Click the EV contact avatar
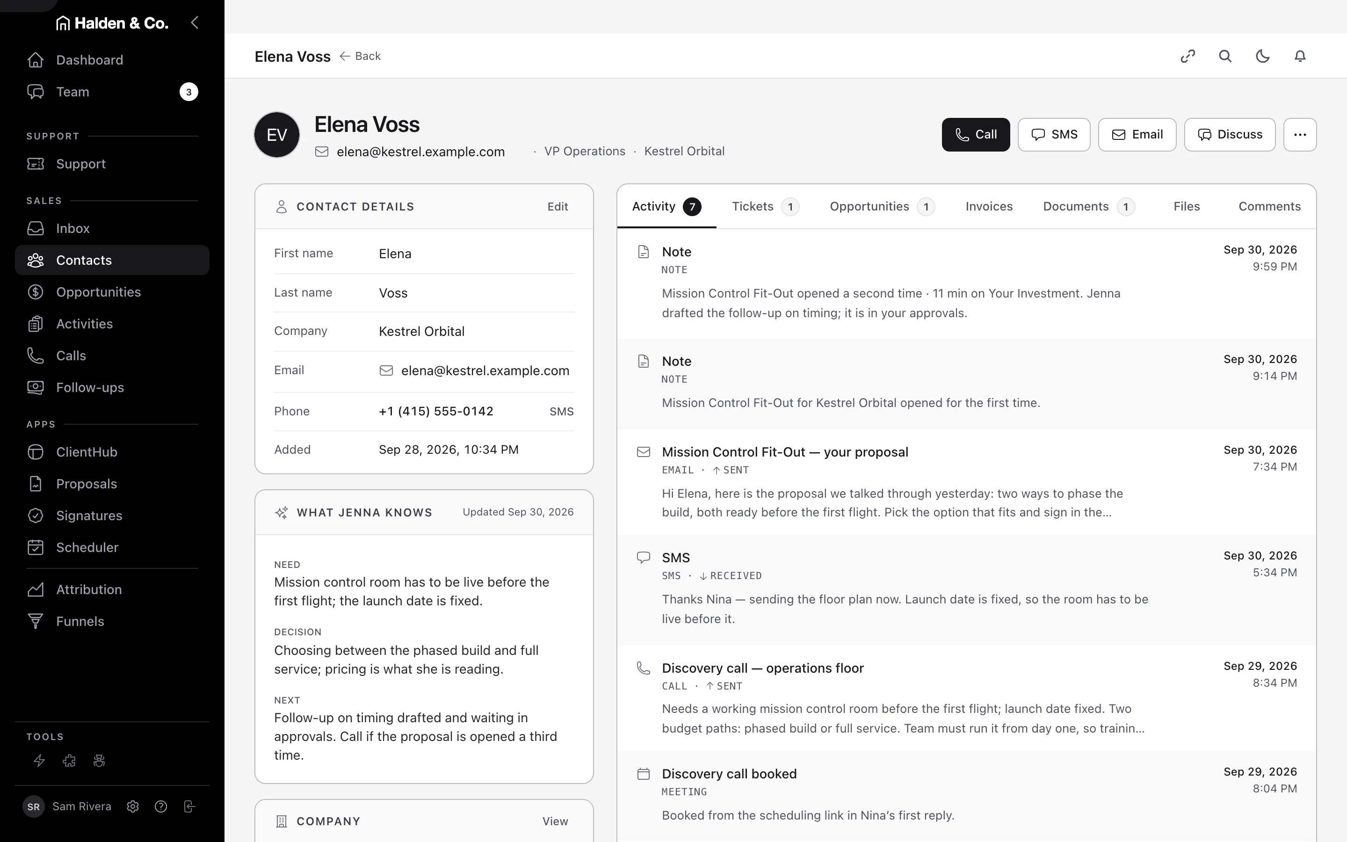 (x=276, y=135)
